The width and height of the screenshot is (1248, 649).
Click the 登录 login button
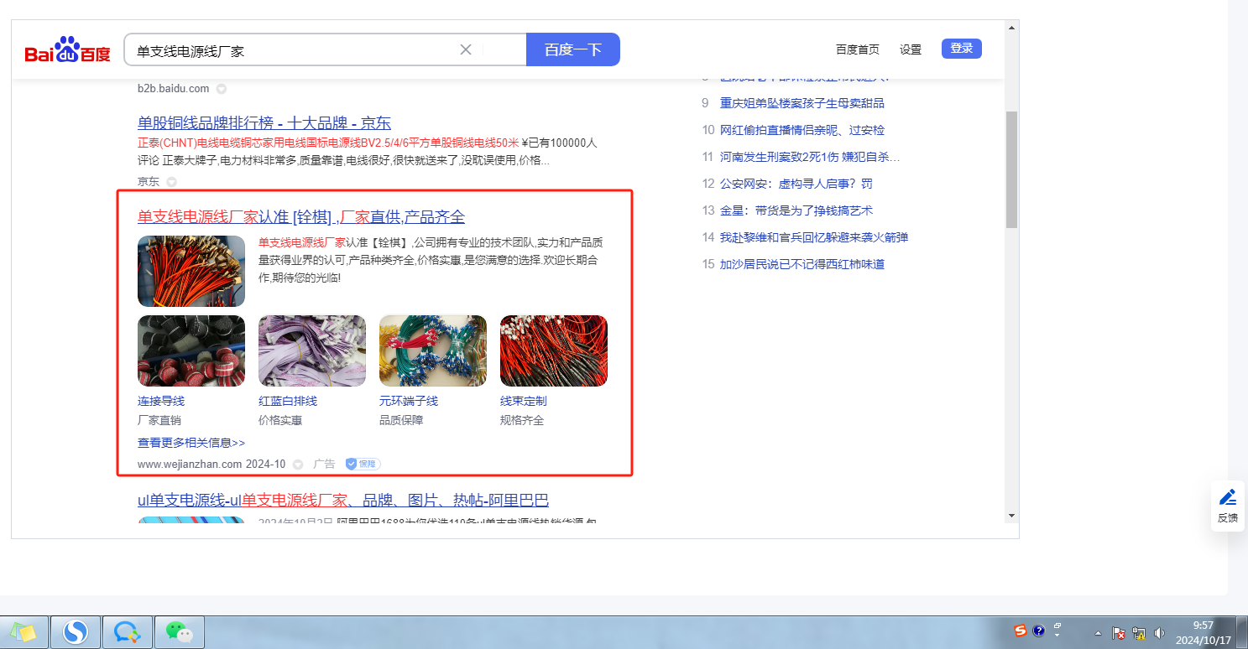961,49
